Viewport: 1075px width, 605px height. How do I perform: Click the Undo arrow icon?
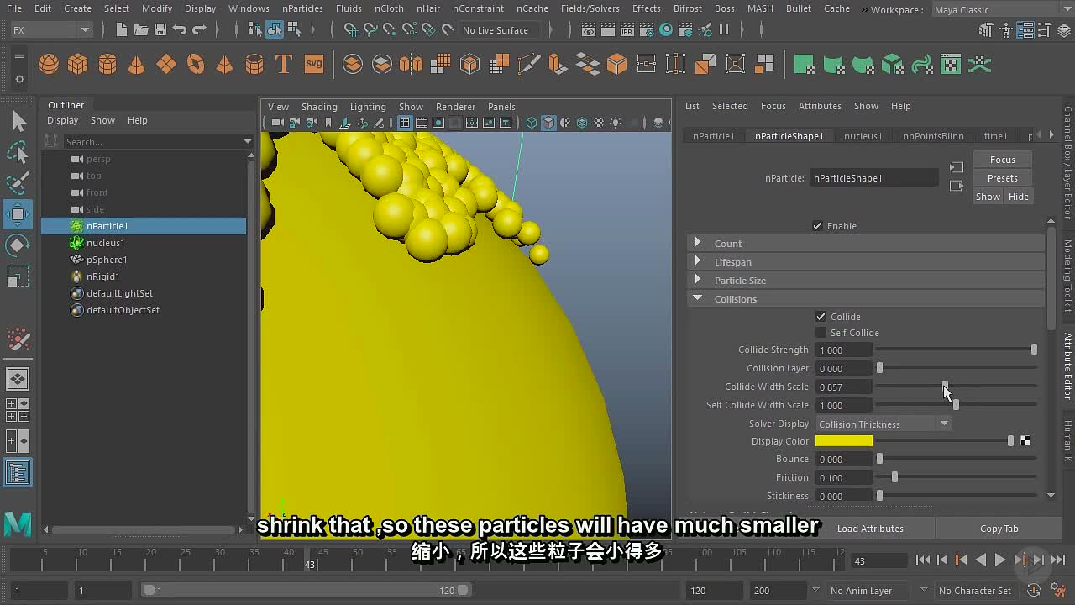(x=179, y=29)
